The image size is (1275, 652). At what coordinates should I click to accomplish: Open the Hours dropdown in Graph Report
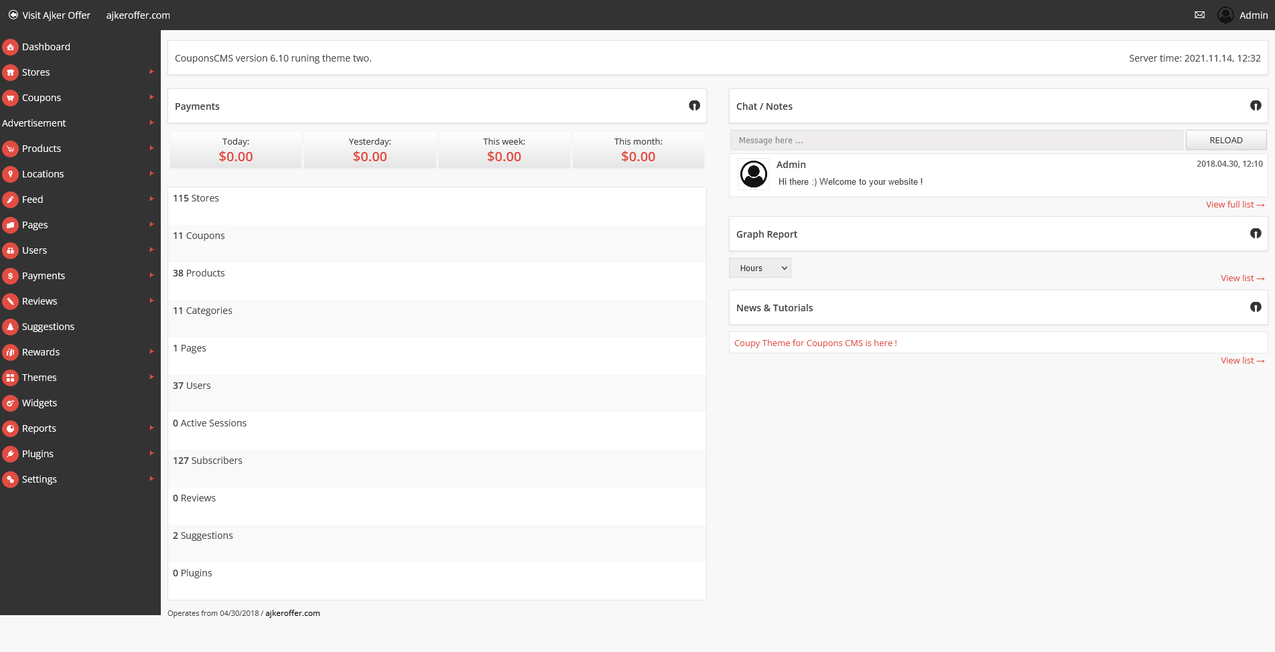pyautogui.click(x=760, y=268)
